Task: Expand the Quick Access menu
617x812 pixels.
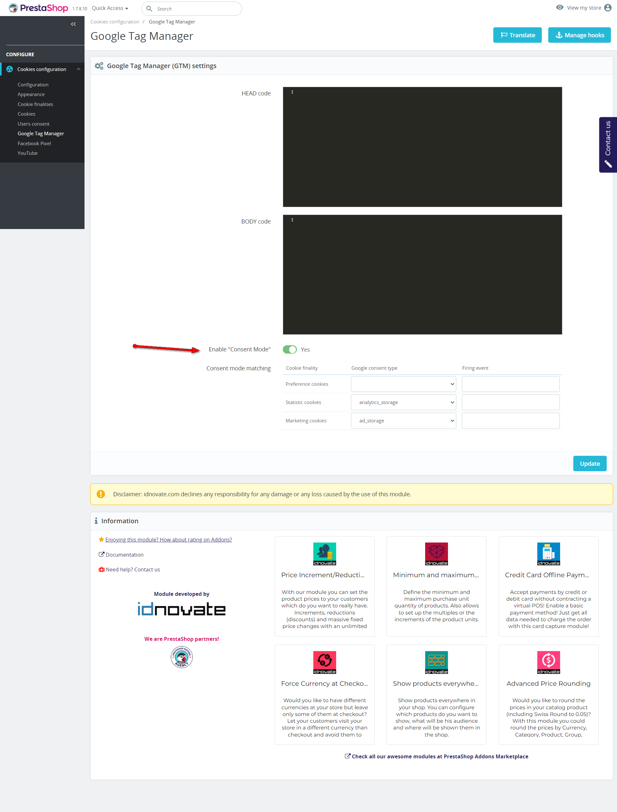Action: [110, 8]
